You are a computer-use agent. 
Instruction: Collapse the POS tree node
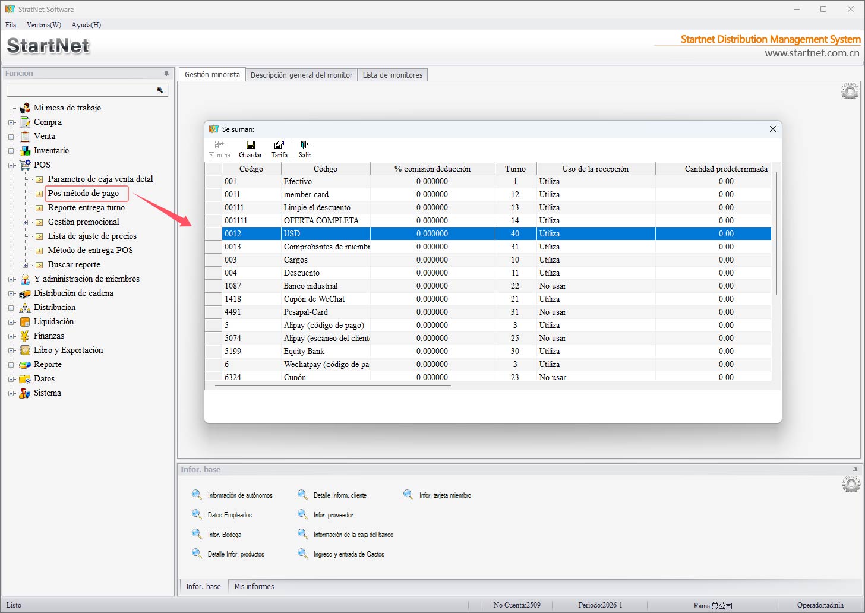[11, 165]
